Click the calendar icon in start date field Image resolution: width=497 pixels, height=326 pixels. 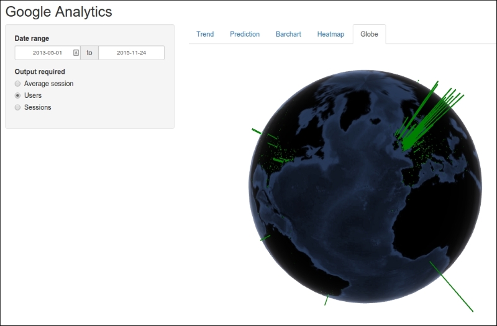pos(76,53)
